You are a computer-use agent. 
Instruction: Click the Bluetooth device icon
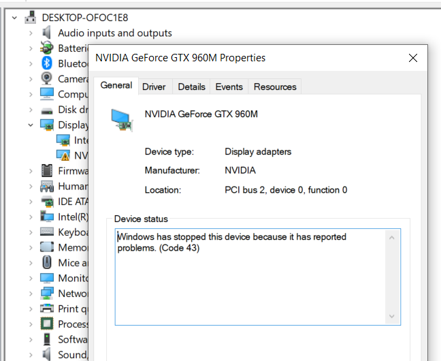(x=47, y=63)
